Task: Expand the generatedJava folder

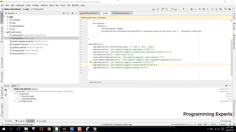Action: point(7,26)
